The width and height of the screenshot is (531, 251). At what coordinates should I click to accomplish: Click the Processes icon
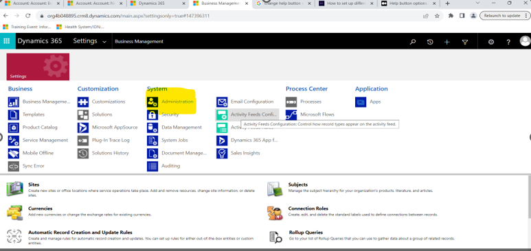pos(291,101)
